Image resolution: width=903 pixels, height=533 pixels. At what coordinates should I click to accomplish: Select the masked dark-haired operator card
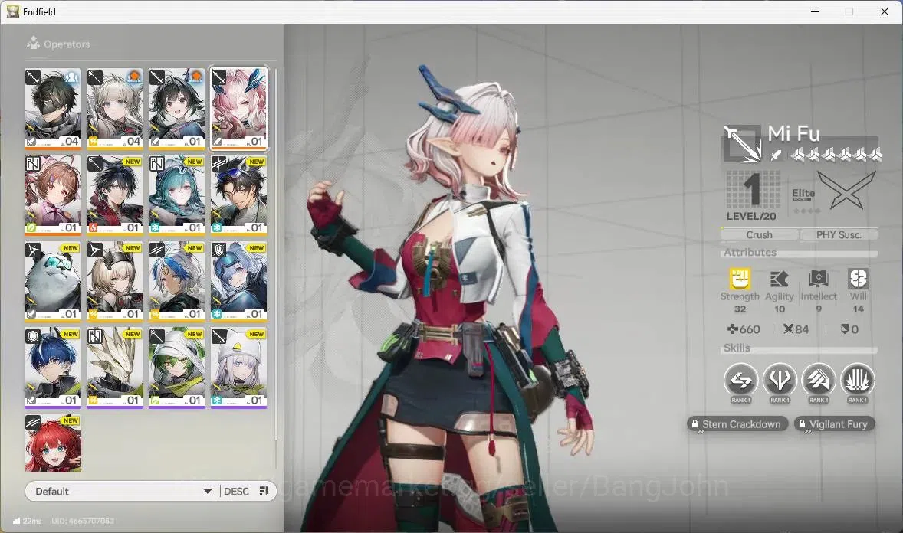tap(53, 109)
